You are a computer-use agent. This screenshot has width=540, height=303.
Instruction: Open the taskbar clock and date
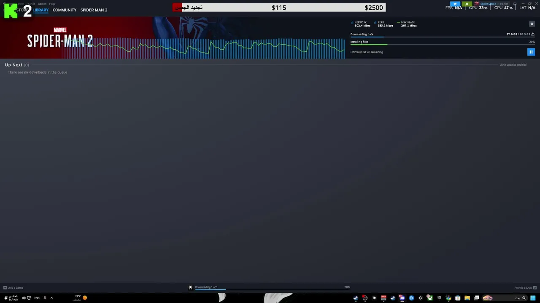13,298
